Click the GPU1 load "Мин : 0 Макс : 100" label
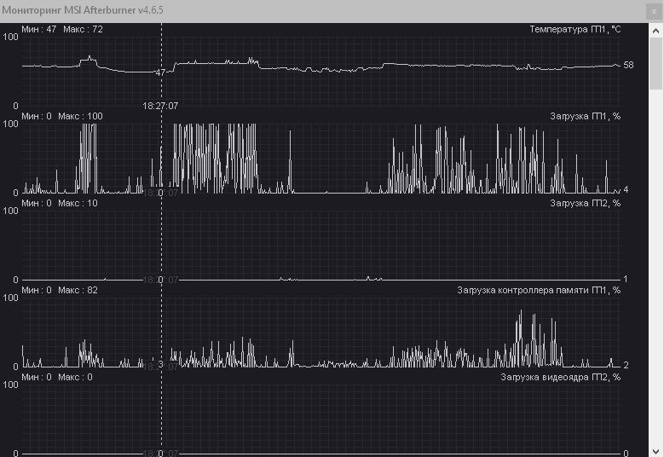664x457 pixels. (x=62, y=116)
